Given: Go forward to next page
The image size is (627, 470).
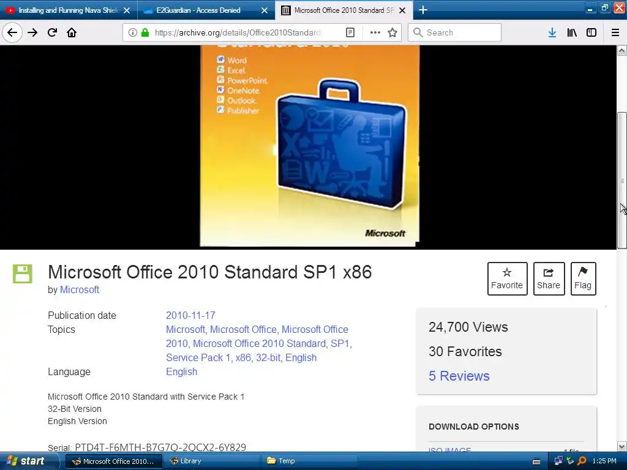Looking at the screenshot, I should [x=32, y=32].
